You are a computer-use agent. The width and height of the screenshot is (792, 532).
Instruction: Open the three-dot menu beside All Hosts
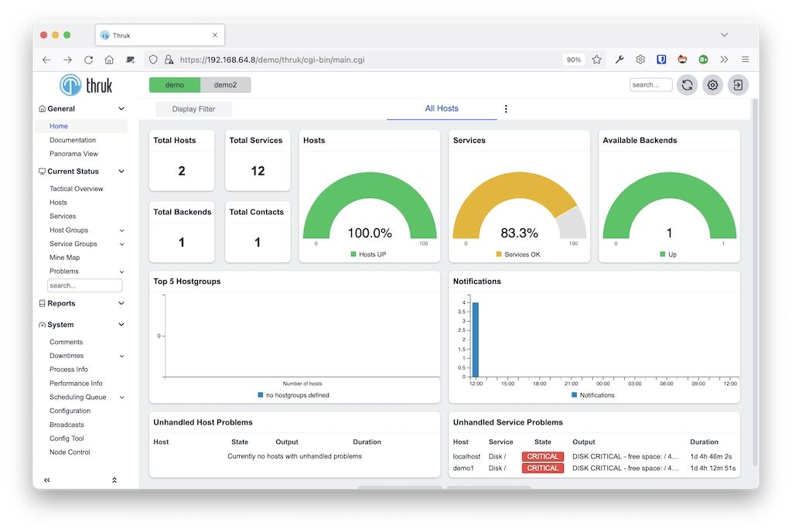(506, 109)
